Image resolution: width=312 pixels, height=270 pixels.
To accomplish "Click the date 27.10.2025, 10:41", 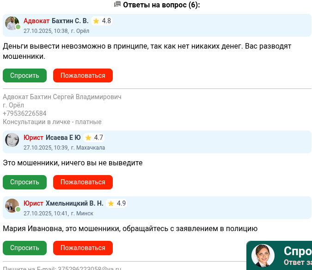I will pyautogui.click(x=46, y=213).
